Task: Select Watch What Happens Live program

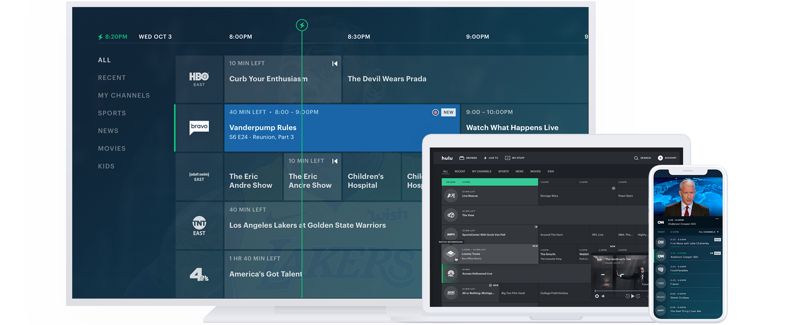Action: tap(512, 128)
